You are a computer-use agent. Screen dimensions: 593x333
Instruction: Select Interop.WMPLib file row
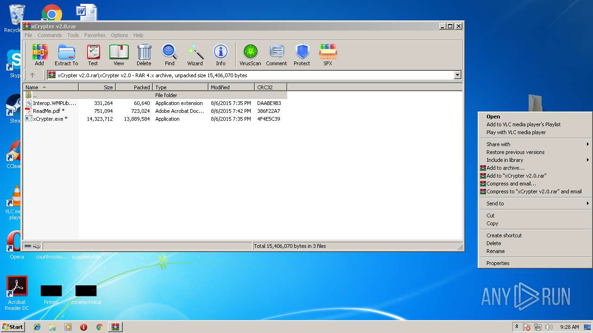tap(155, 103)
